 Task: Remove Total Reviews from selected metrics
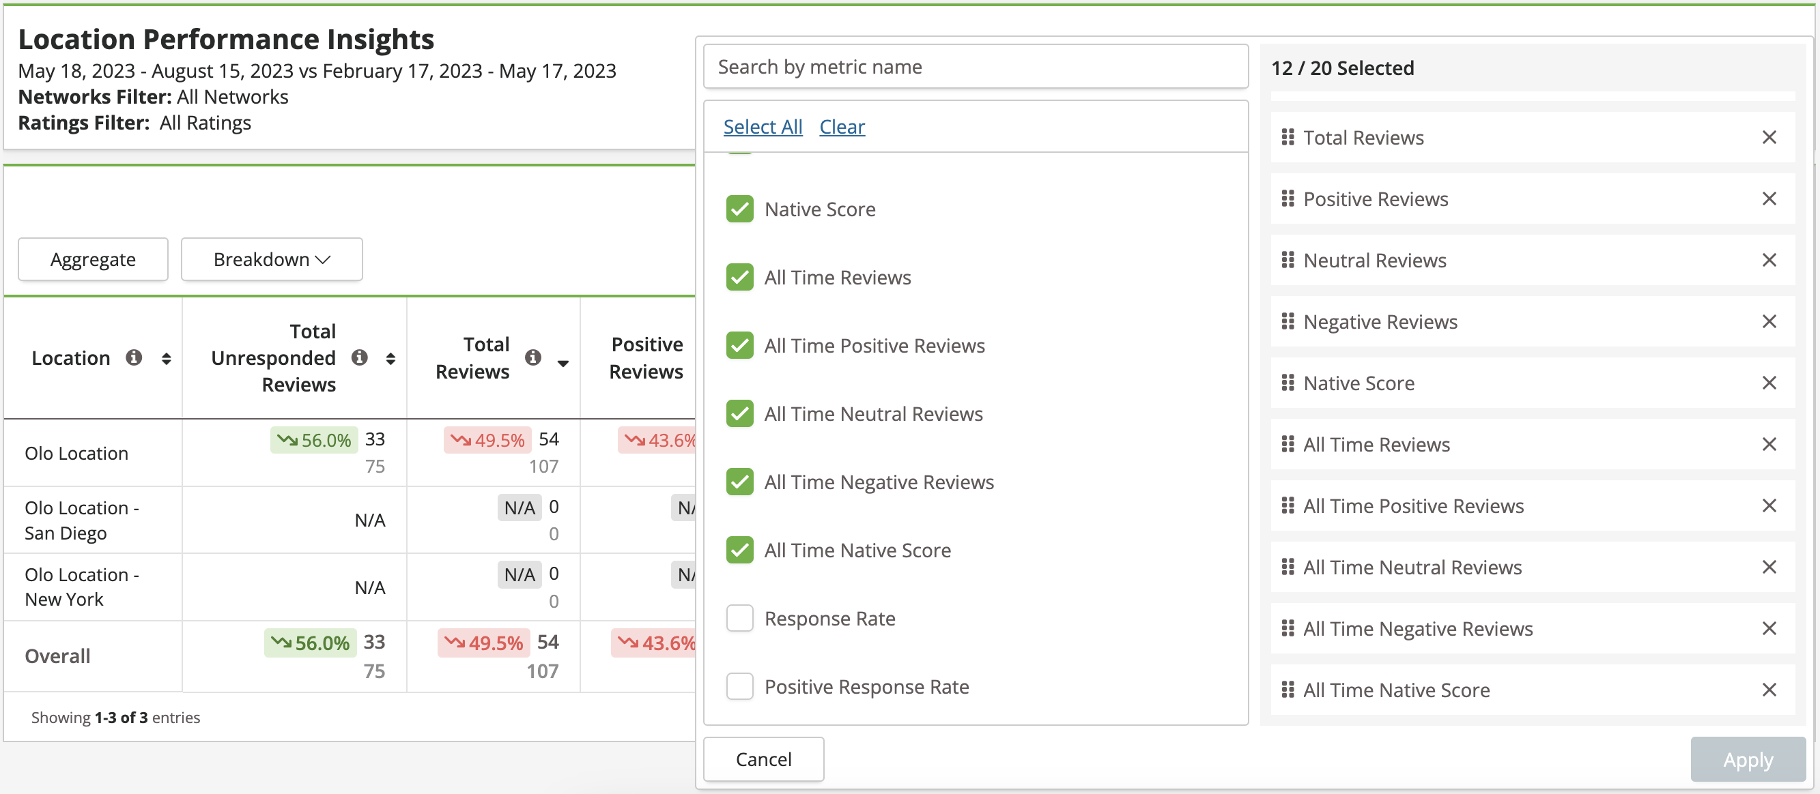[1768, 137]
